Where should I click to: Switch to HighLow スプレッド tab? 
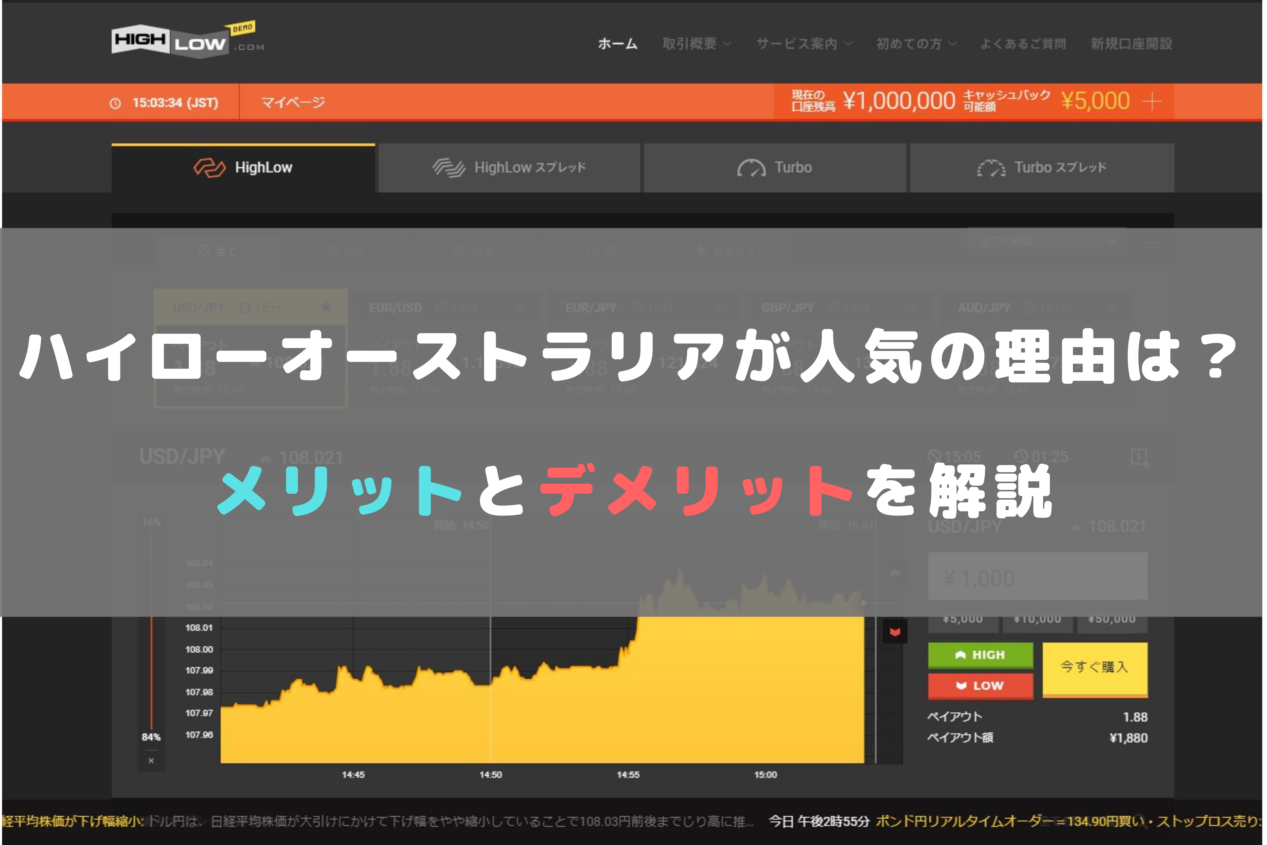[x=510, y=168]
